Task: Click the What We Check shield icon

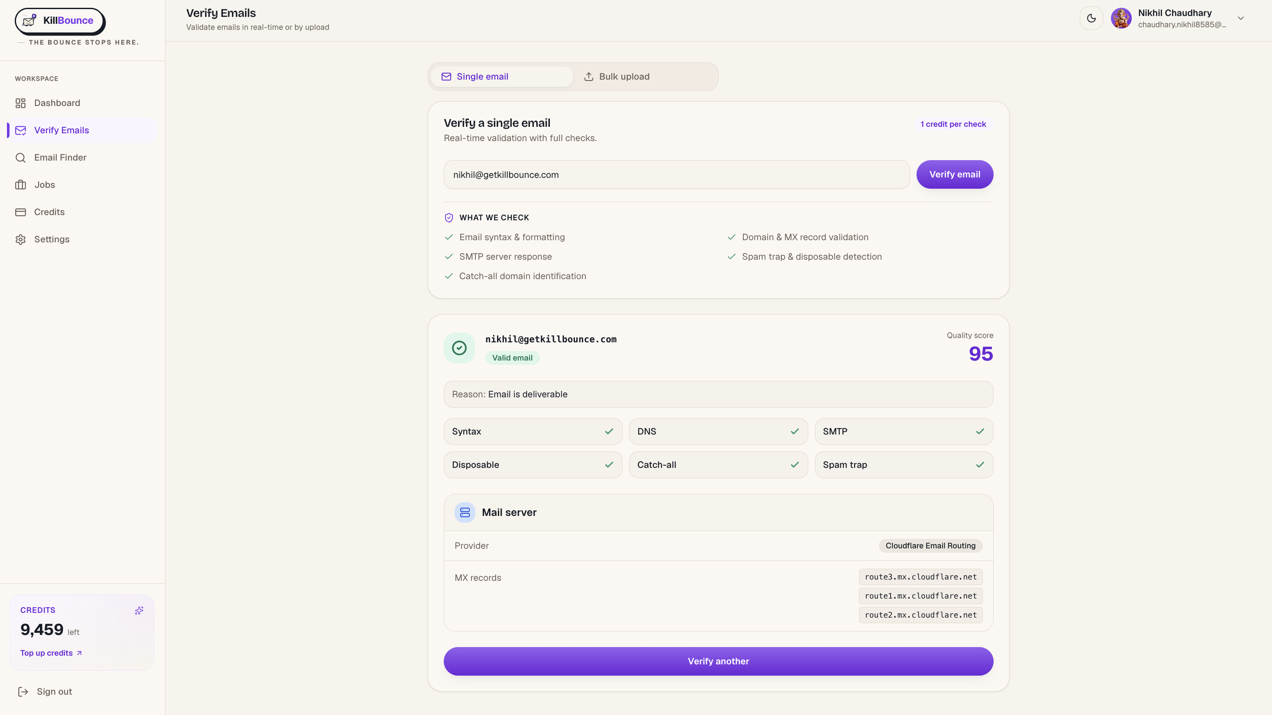Action: 449,218
